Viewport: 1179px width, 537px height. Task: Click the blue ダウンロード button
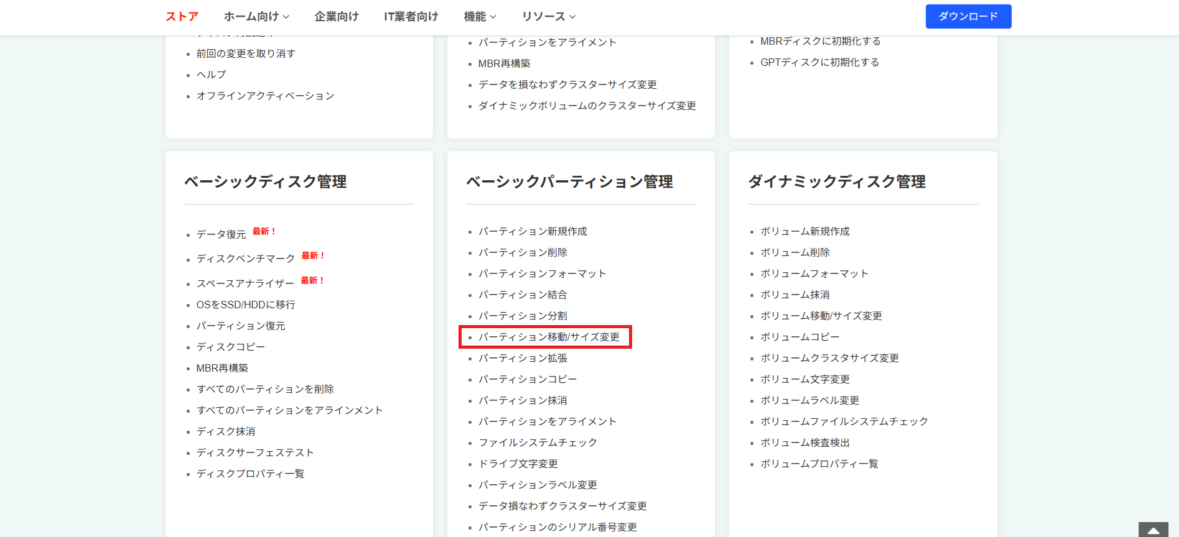coord(968,17)
